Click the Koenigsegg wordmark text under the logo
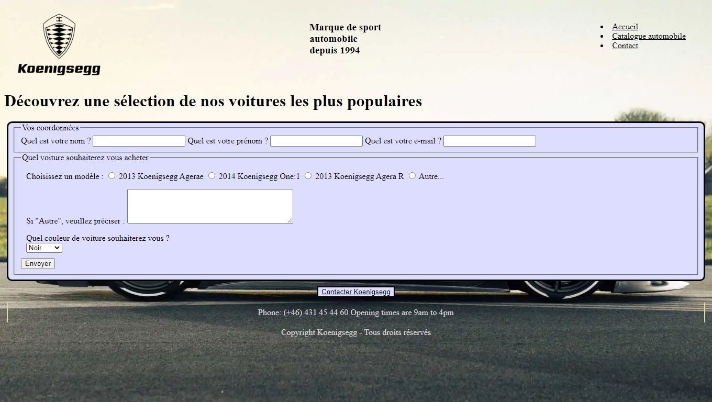 (x=59, y=69)
